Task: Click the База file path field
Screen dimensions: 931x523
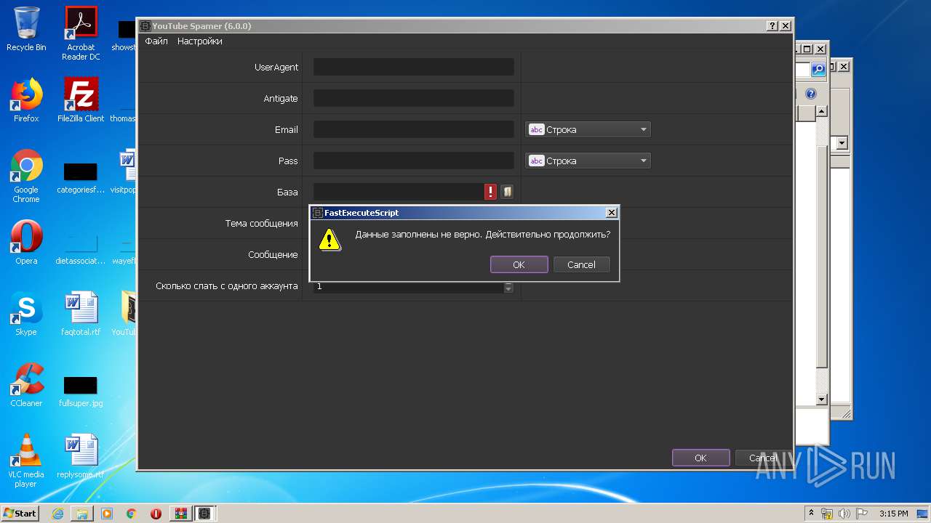Action: tap(399, 192)
